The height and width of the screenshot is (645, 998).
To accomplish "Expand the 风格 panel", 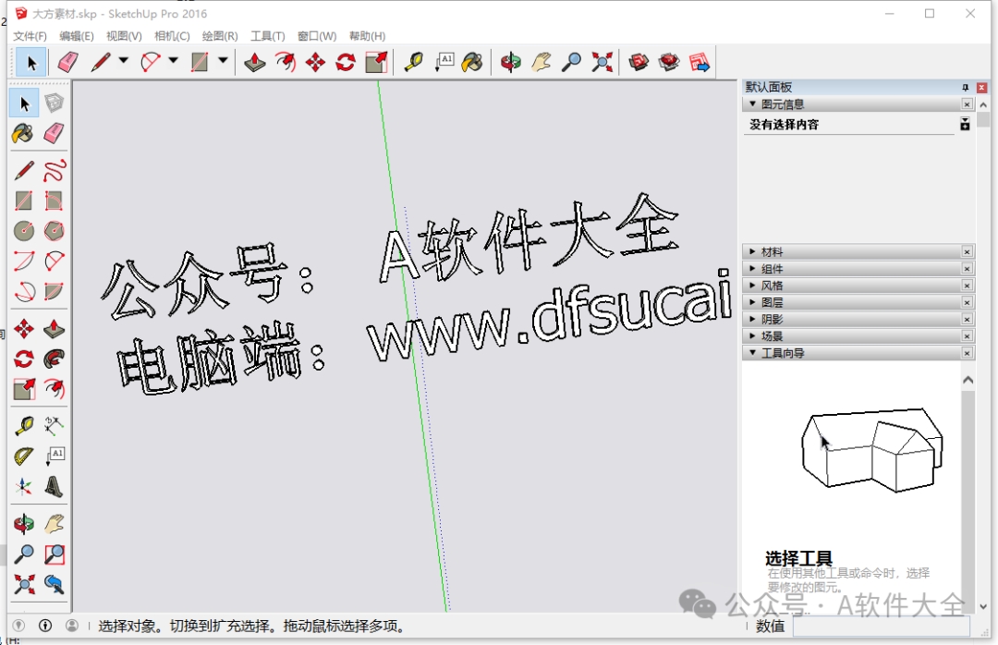I will point(752,286).
